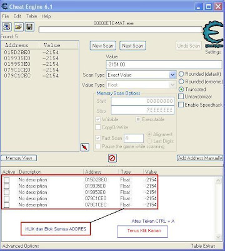Minimize the Cheat Engine window
The width and height of the screenshot is (225, 251).
[199, 6]
